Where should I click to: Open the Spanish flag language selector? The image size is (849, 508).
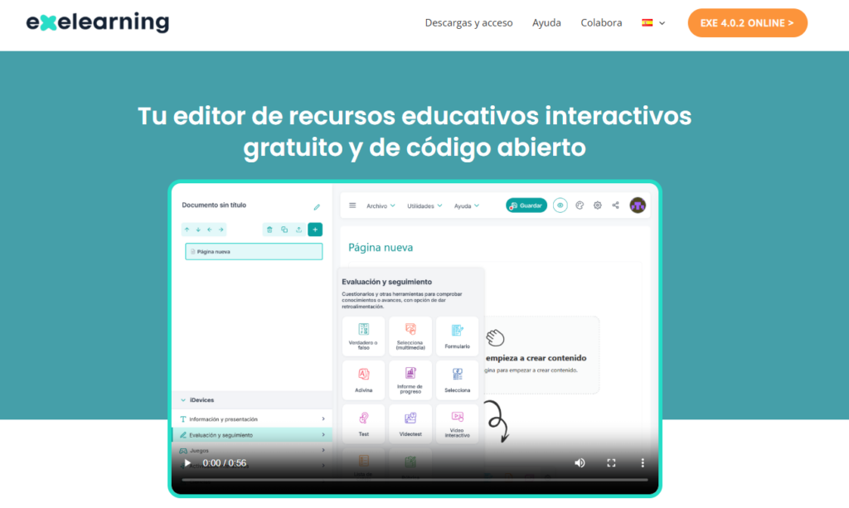click(x=653, y=22)
